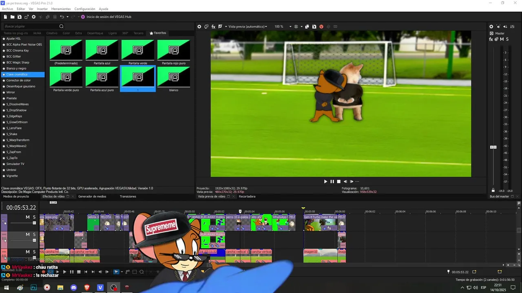Screen dimensions: 522x293
Task: Open video preview properties gear
Action: tap(199, 26)
